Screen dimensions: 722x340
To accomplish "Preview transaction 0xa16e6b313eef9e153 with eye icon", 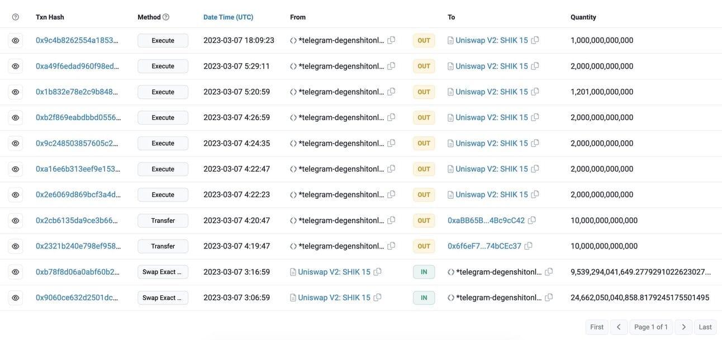I will pos(16,169).
